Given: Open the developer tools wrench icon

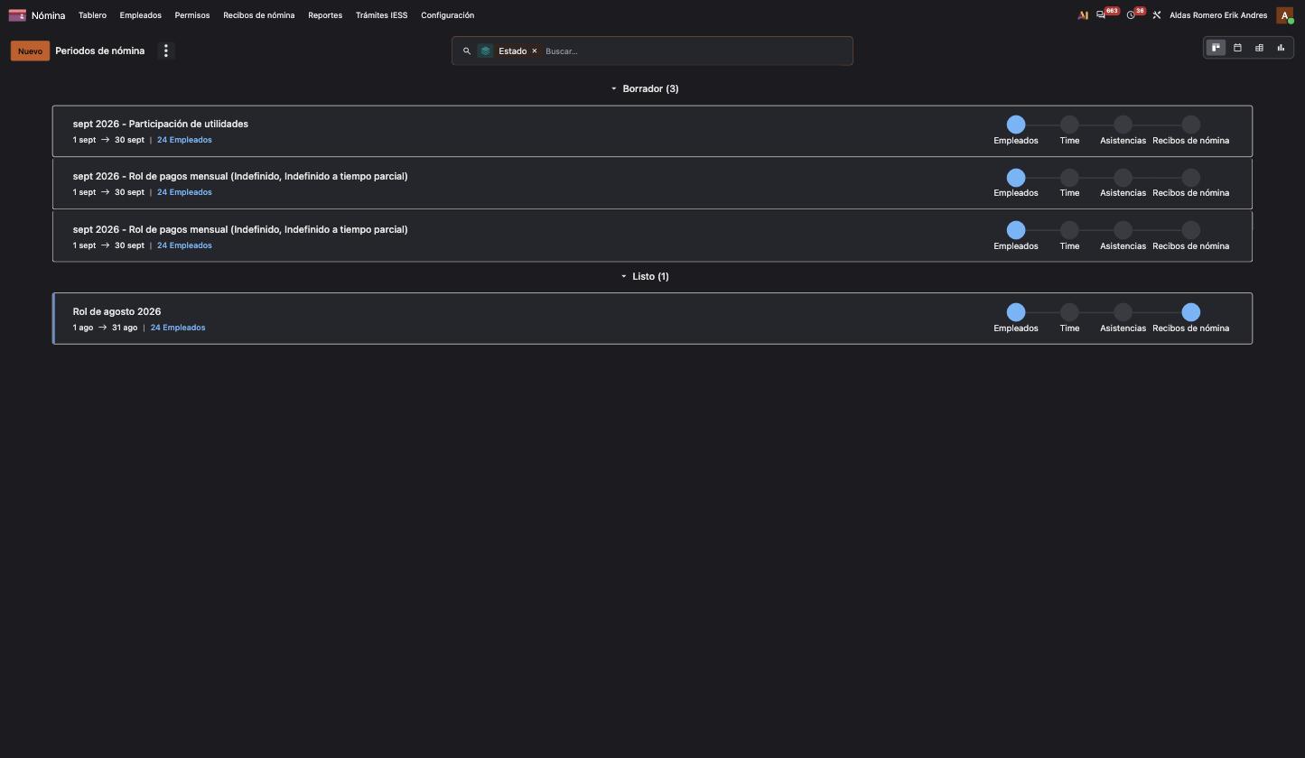Looking at the screenshot, I should pos(1156,15).
